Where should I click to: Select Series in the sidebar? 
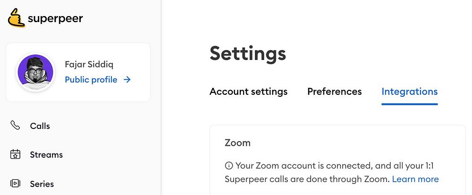click(42, 184)
